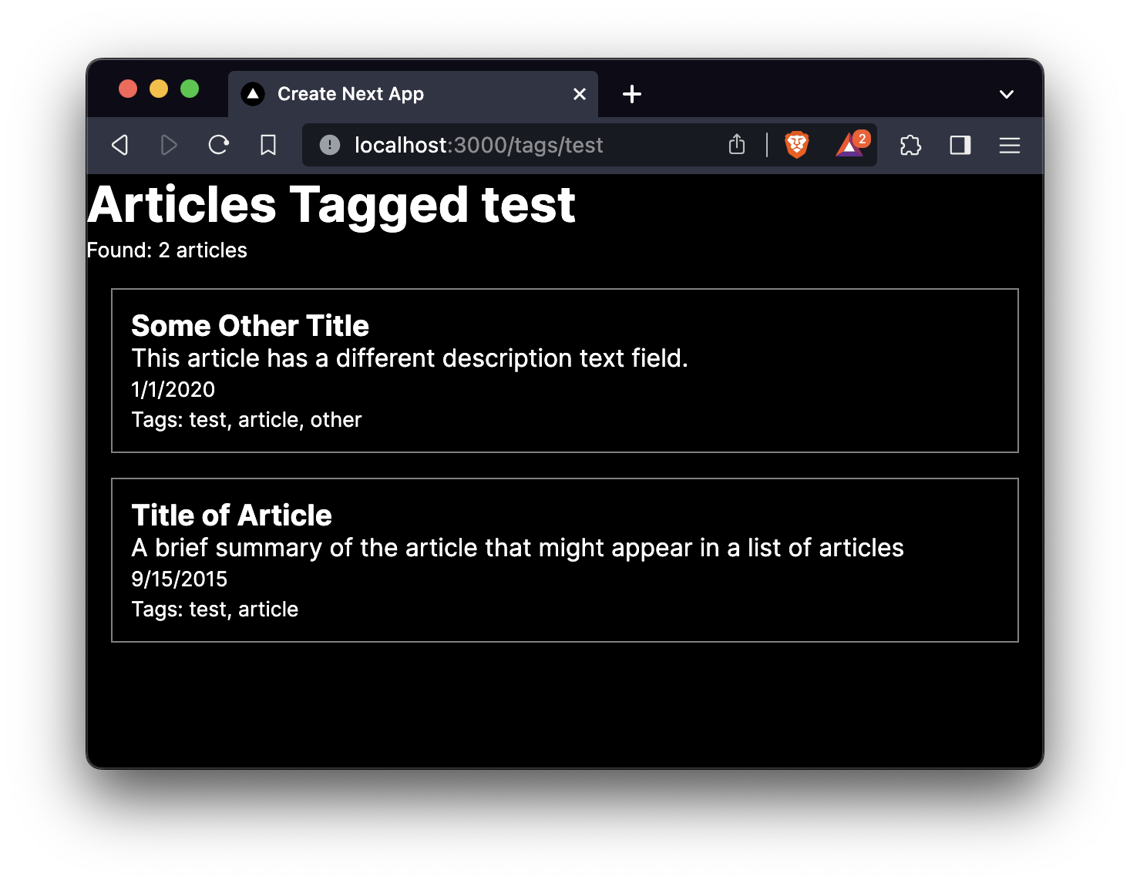
Task: Click the Tags: test, article, other line
Action: click(x=246, y=420)
